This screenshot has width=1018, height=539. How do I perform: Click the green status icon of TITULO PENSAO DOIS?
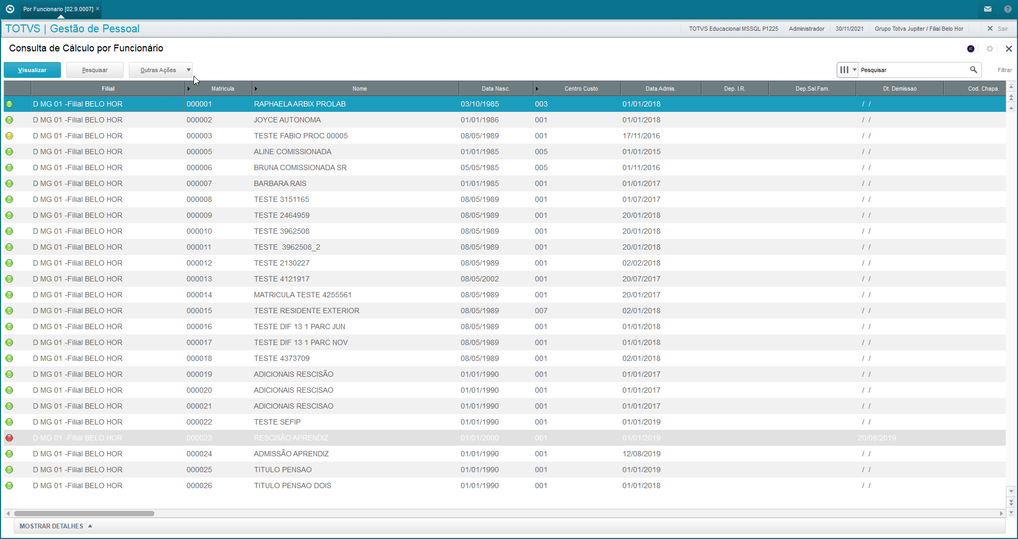pyautogui.click(x=9, y=485)
